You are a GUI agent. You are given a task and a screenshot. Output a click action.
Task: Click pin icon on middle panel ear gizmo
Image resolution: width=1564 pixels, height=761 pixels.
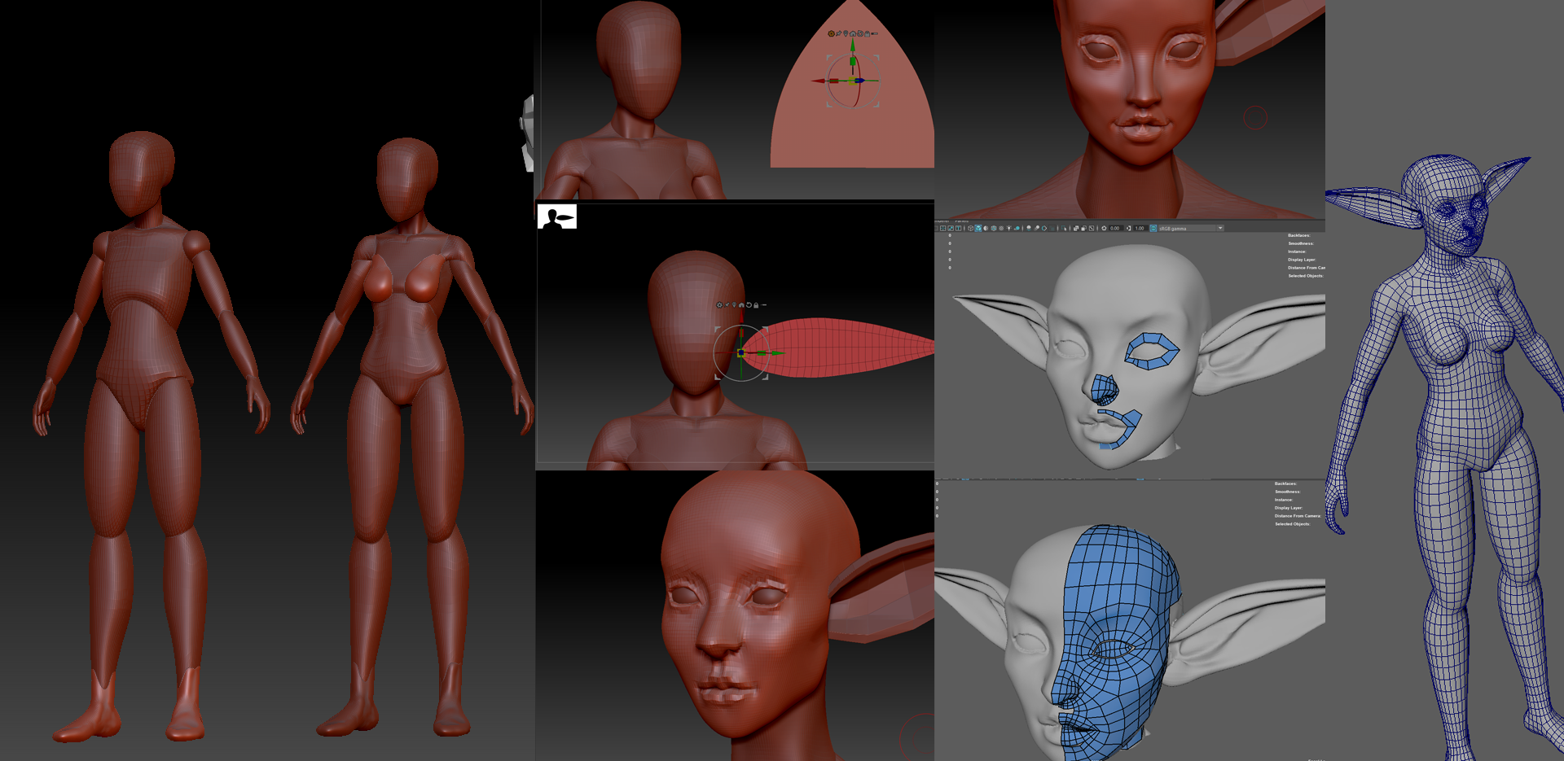pos(727,305)
